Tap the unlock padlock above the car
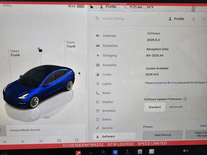 point(40,50)
